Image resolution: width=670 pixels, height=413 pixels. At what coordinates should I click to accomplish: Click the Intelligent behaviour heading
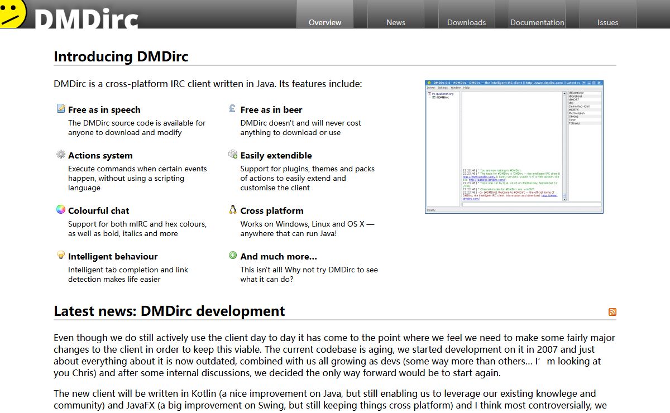point(113,257)
